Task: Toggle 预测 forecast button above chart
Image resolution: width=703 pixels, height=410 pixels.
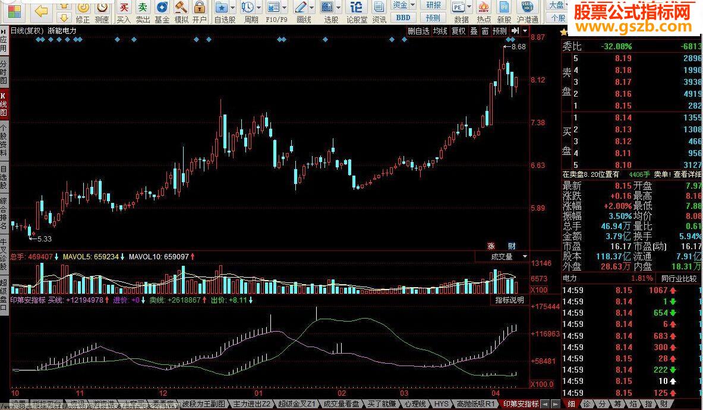Action: pos(499,31)
